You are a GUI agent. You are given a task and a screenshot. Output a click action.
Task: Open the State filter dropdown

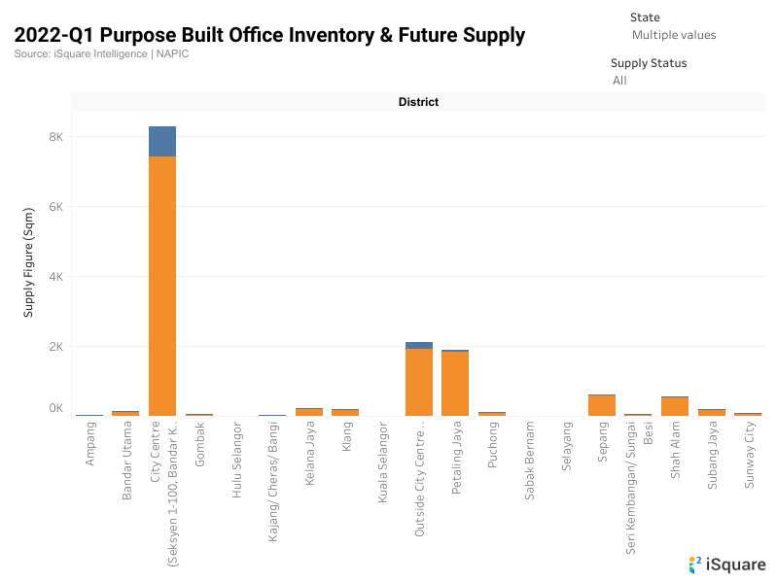[x=673, y=35]
